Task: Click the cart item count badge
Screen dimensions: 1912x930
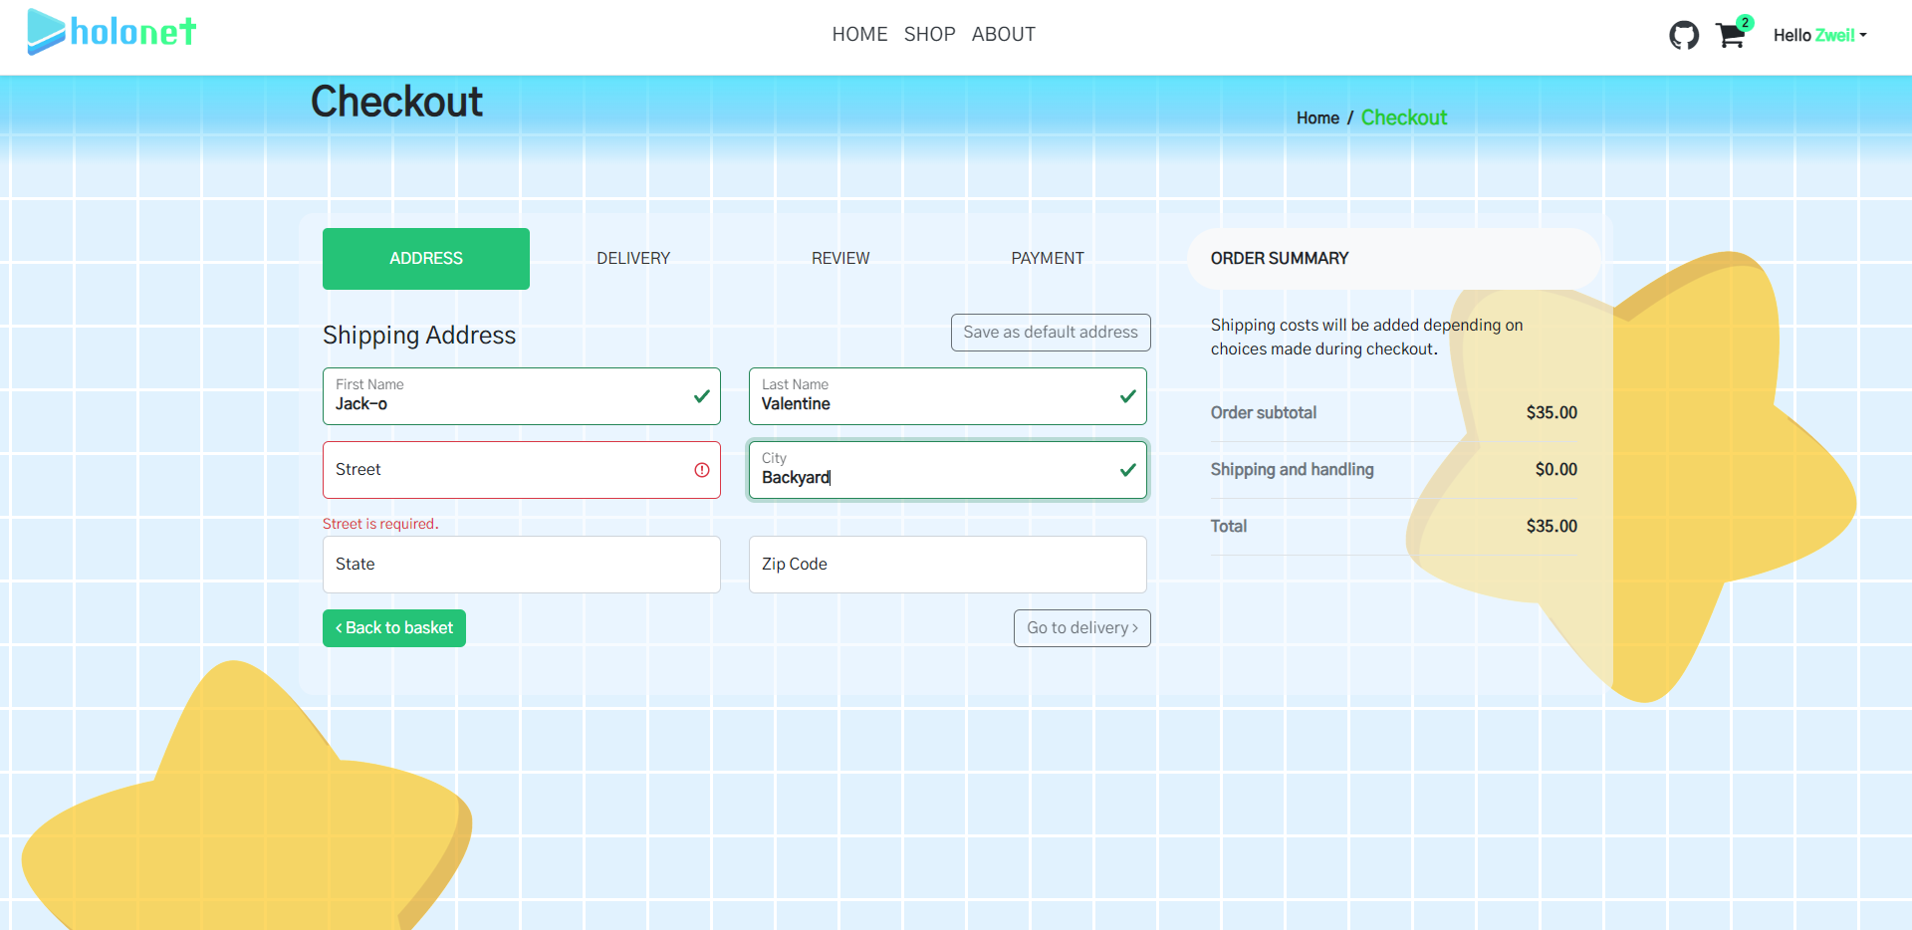Action: 1746,21
